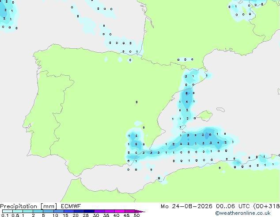Pick the 2–5 mm legend swatch
The height and width of the screenshot is (217, 280).
[x=38, y=211]
